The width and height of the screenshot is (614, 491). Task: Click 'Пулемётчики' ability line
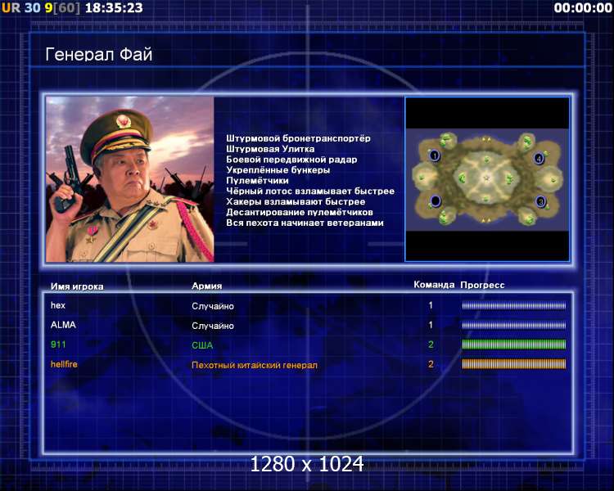tap(257, 181)
